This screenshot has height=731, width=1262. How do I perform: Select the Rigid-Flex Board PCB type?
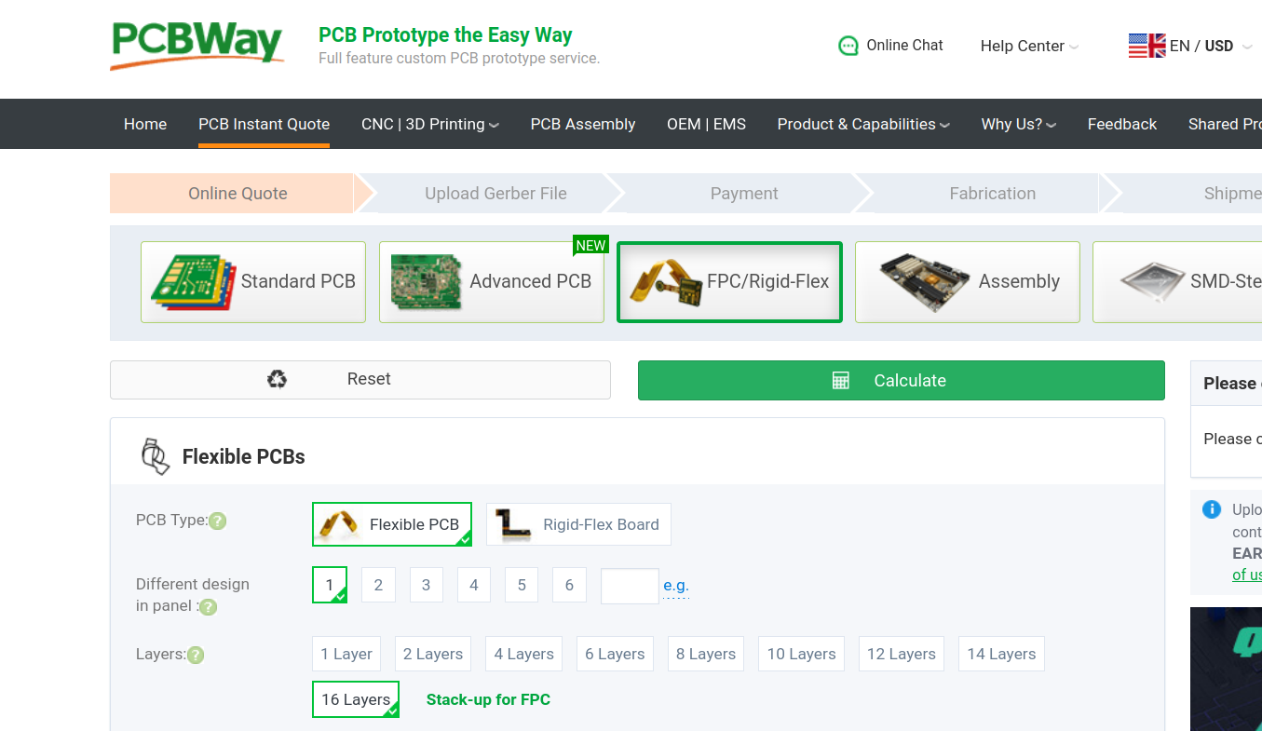click(x=578, y=524)
